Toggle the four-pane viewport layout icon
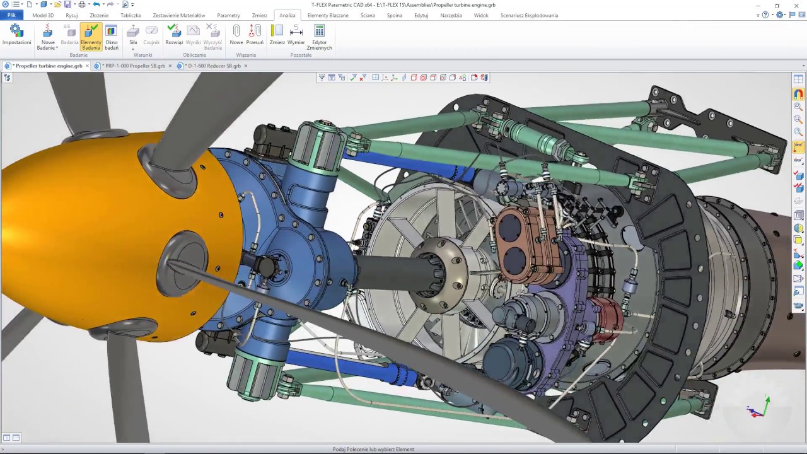The height and width of the screenshot is (454, 807). [376, 78]
